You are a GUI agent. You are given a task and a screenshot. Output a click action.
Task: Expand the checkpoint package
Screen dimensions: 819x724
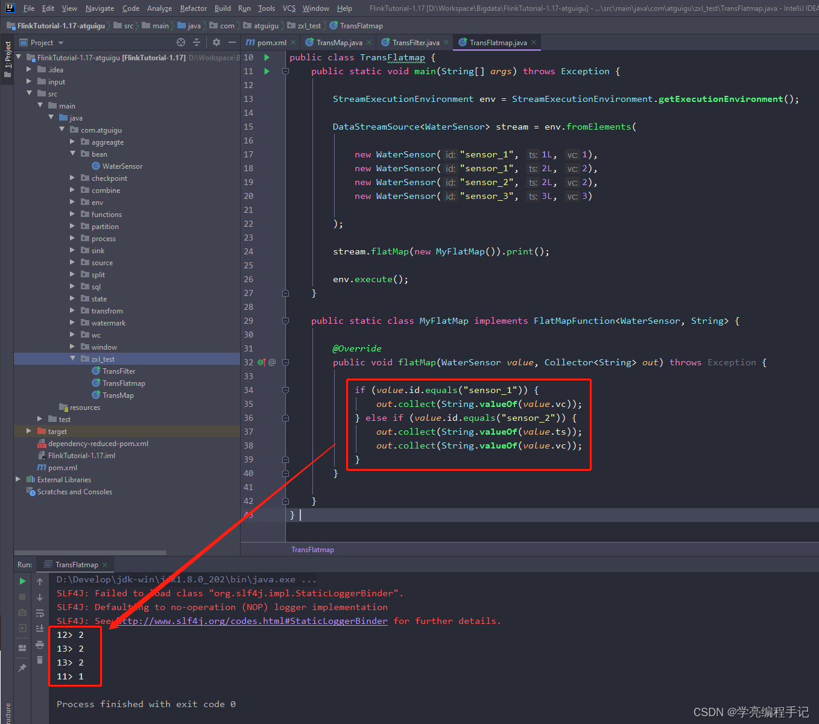[x=72, y=178]
